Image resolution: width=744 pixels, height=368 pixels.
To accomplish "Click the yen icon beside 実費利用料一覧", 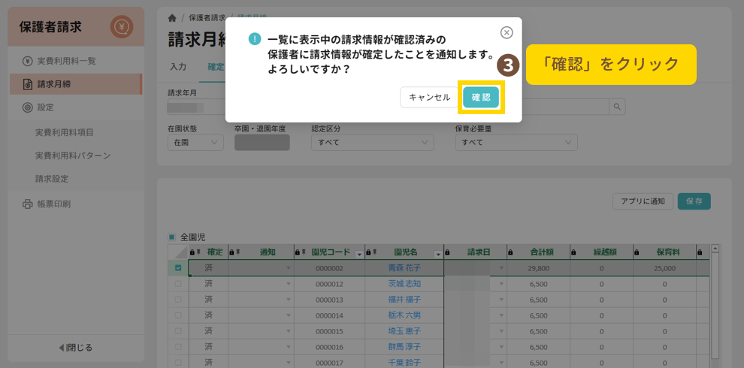I will click(x=28, y=61).
